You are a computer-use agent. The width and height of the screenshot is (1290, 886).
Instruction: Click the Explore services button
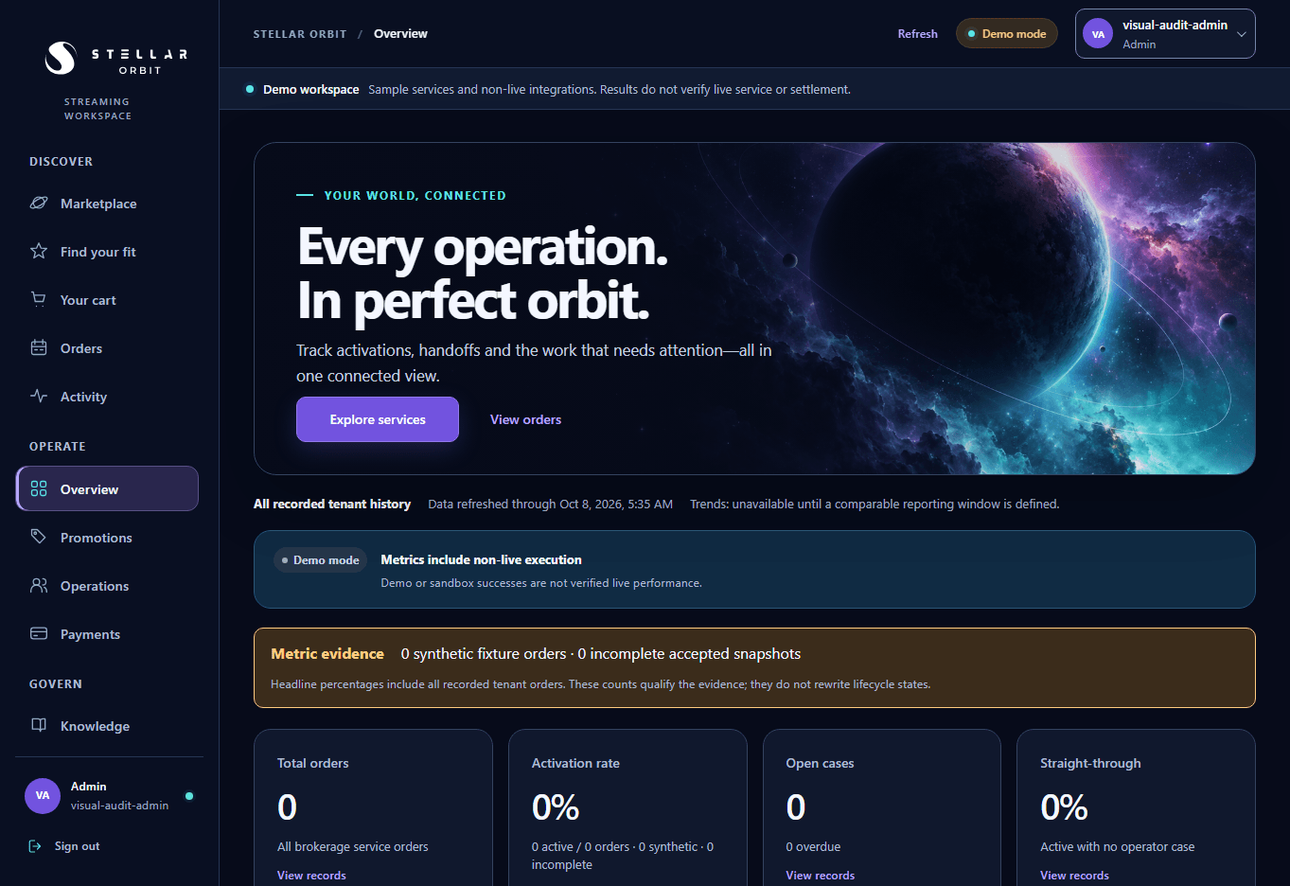pos(378,419)
